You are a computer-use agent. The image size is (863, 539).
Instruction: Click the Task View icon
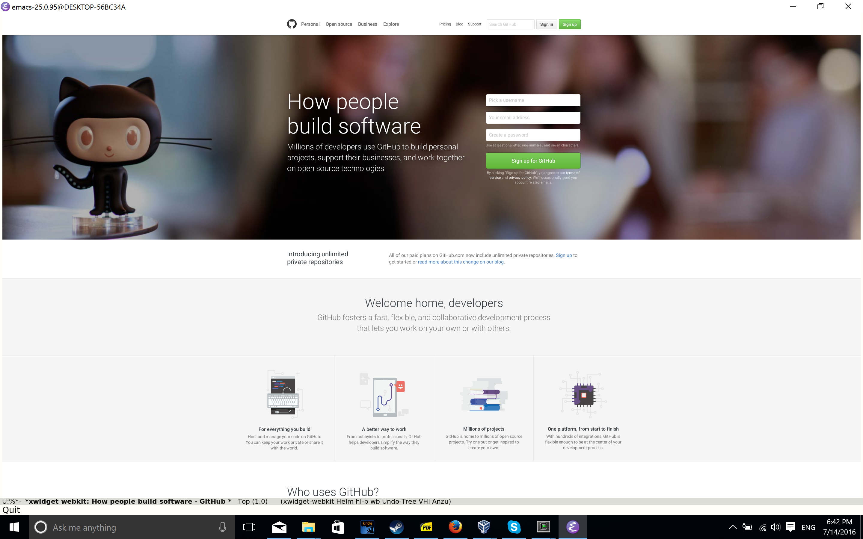249,527
